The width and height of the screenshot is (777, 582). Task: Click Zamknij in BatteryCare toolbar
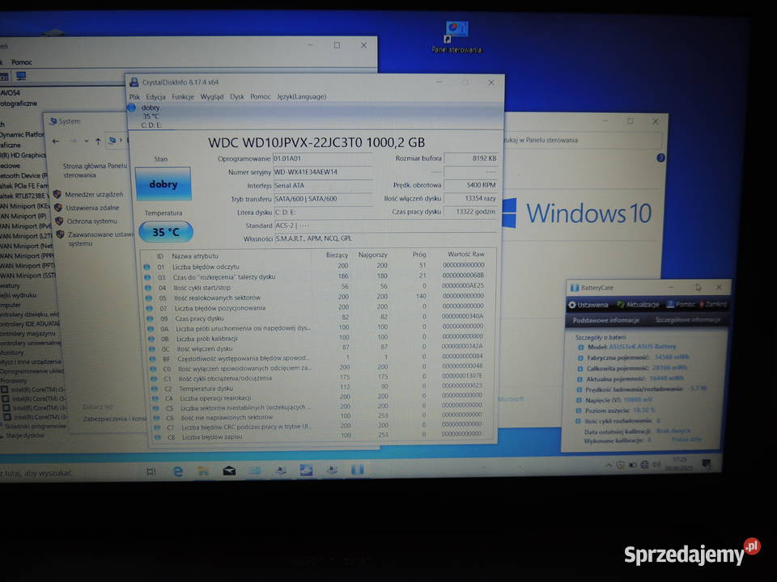[x=712, y=305]
